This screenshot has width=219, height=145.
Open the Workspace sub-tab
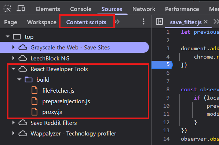[x=42, y=22]
